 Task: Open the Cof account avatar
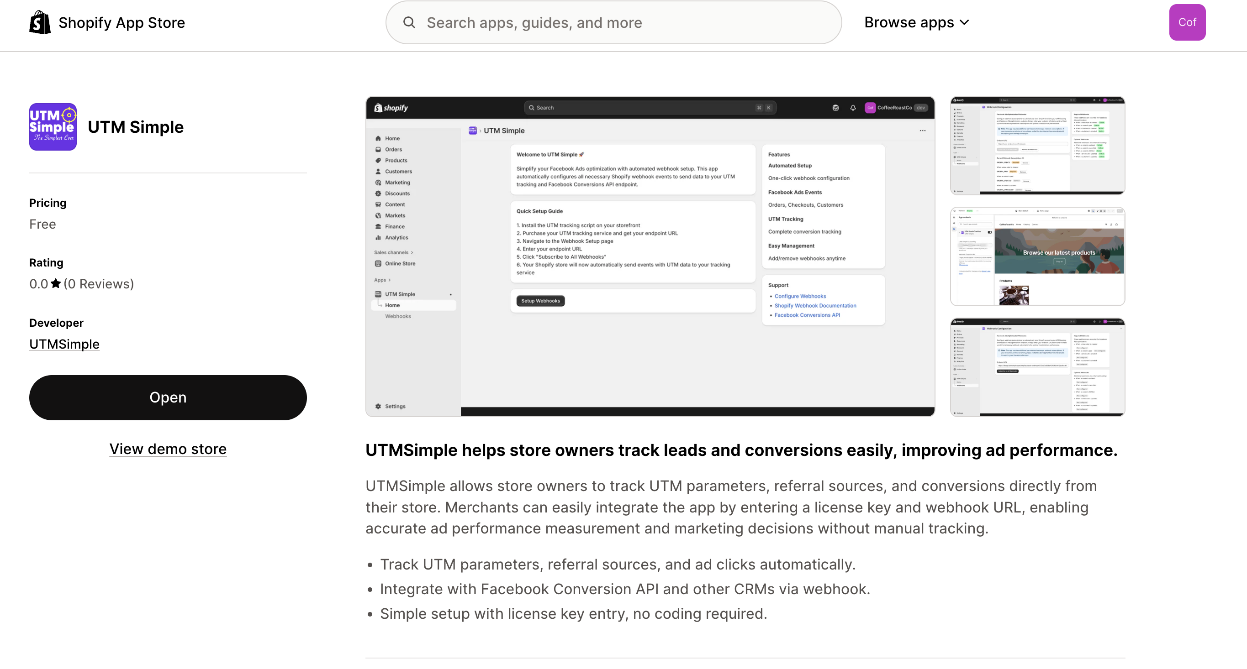pyautogui.click(x=1187, y=22)
